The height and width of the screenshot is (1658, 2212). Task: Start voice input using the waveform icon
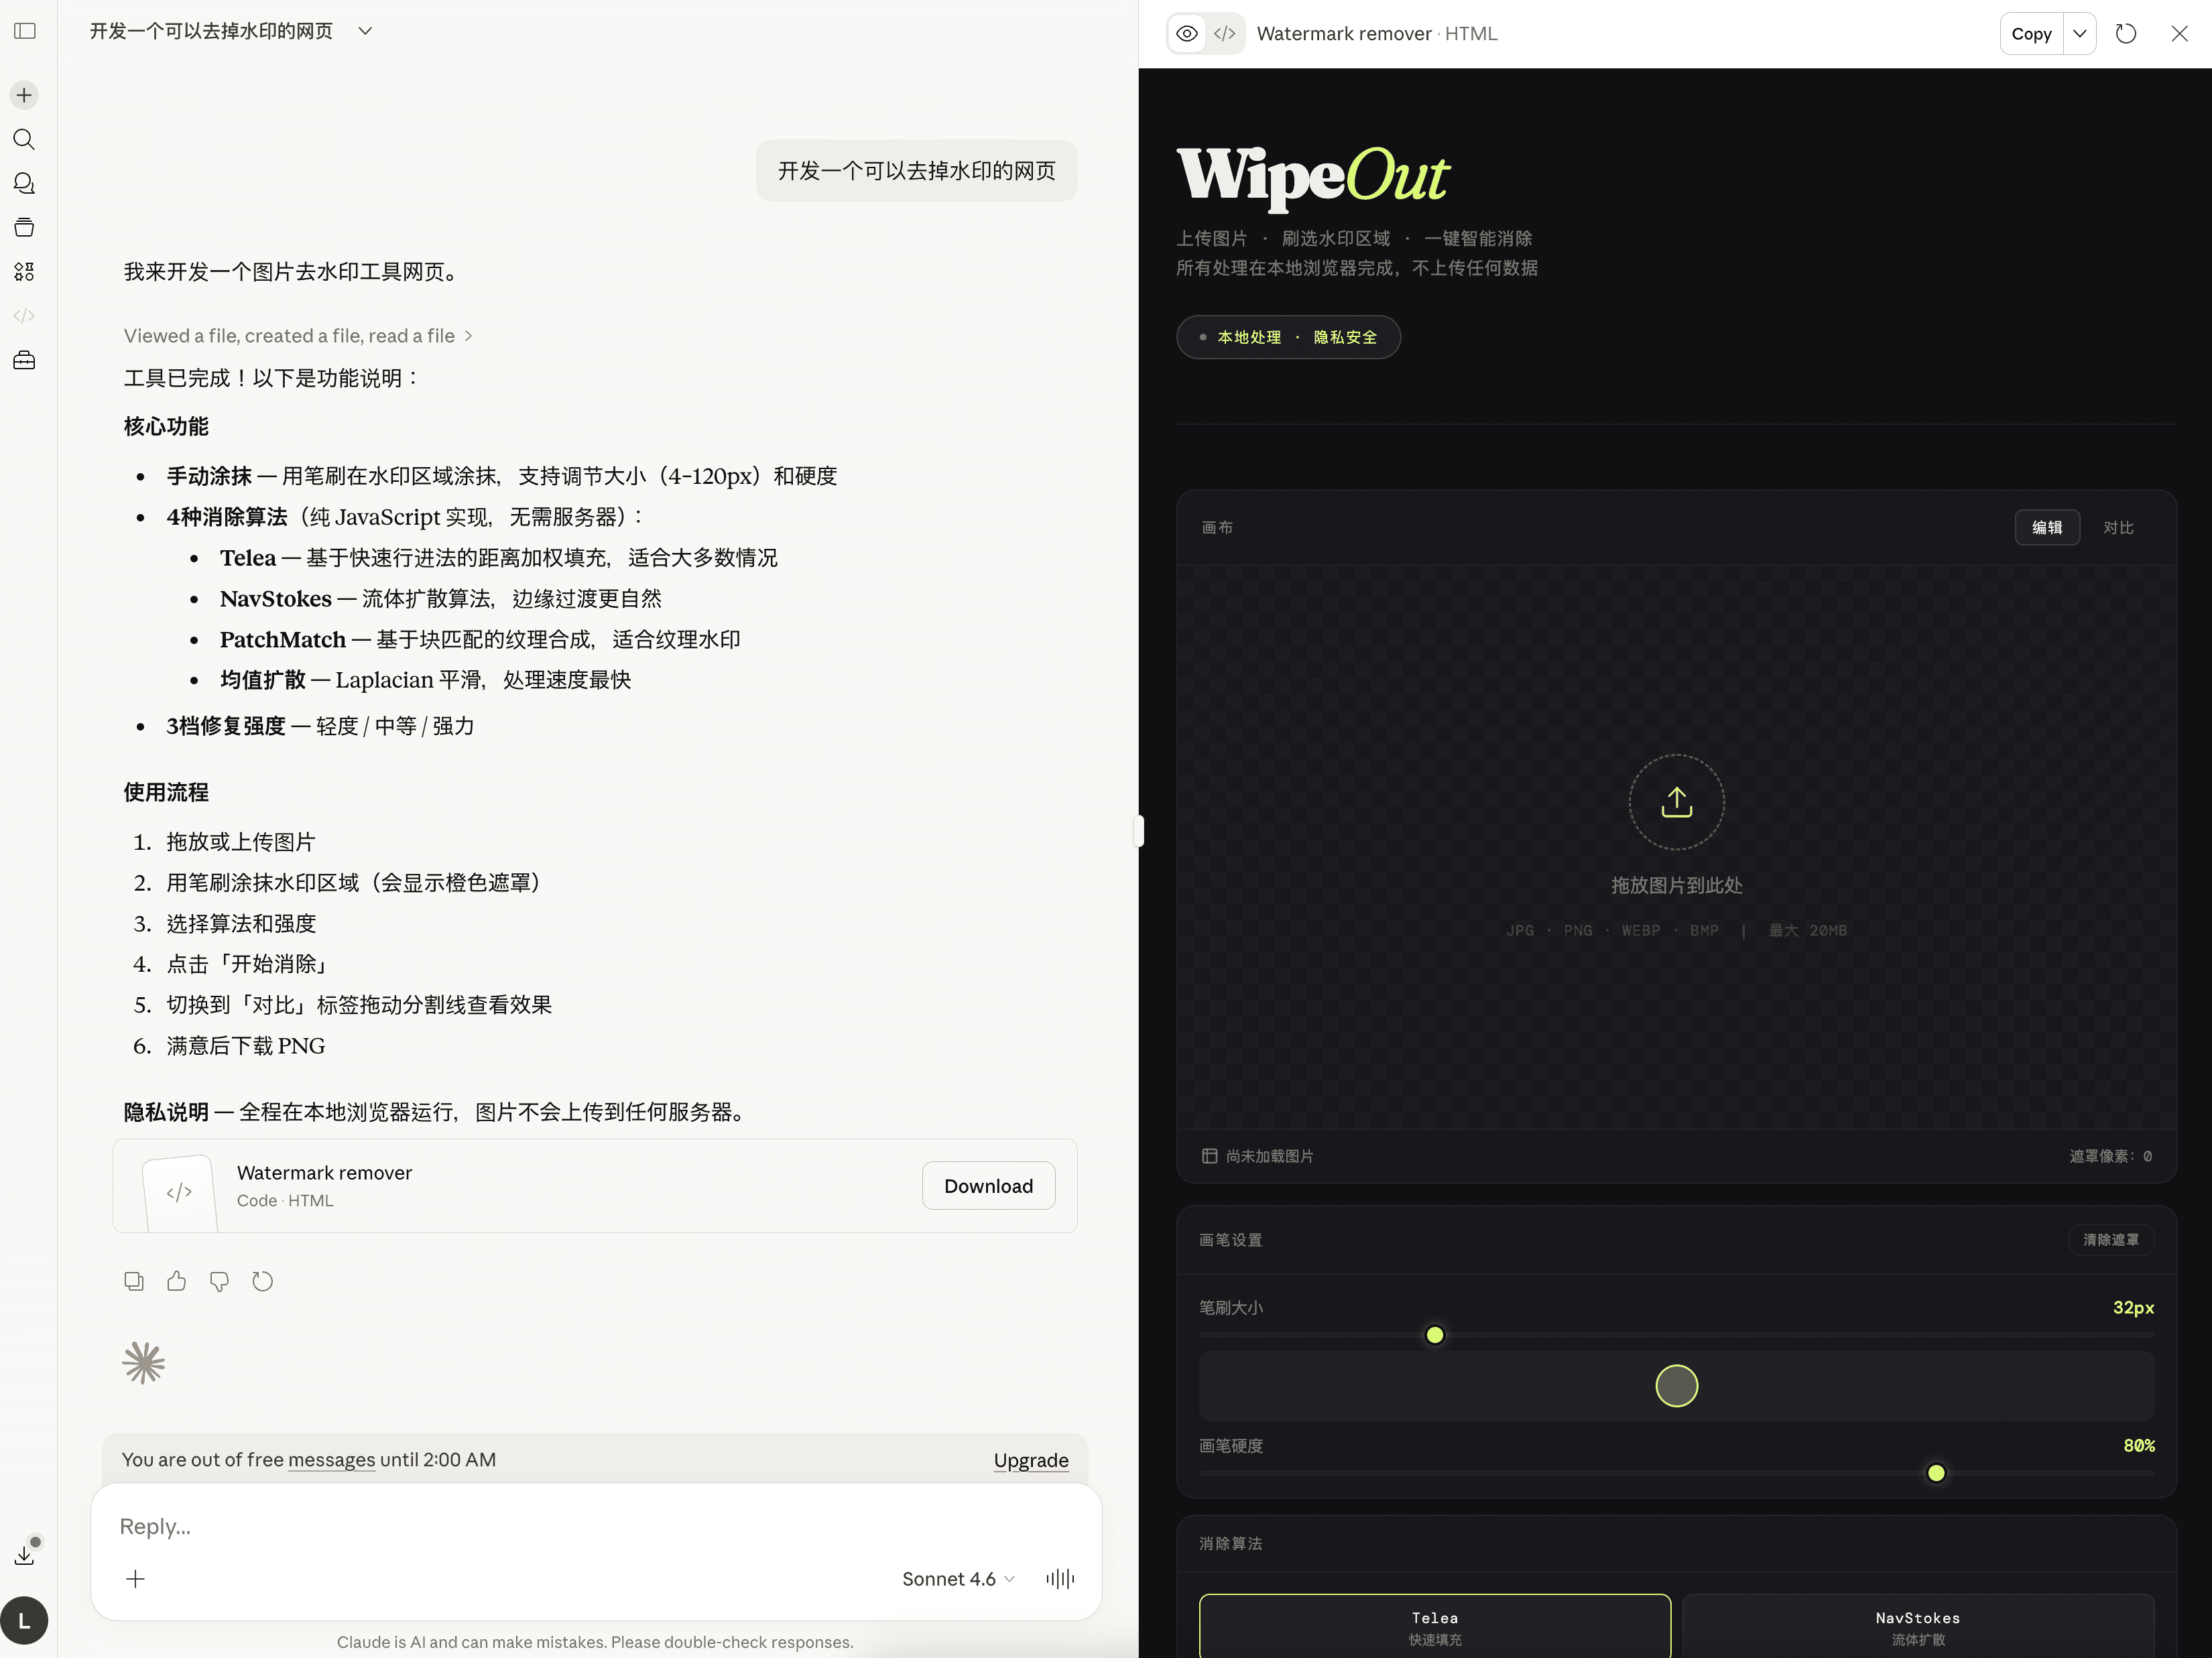1059,1578
